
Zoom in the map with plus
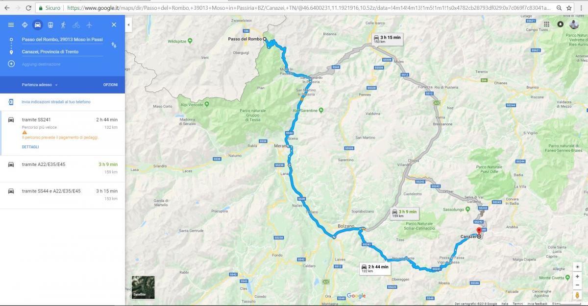pos(578,277)
